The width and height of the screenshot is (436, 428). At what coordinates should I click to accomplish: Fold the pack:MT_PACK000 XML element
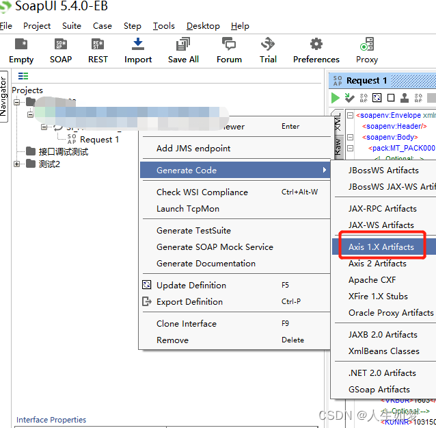point(350,148)
